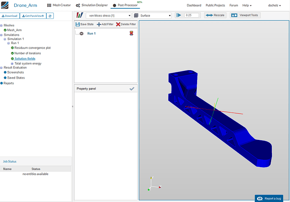Click the SimScale logo icon

tap(5, 5)
